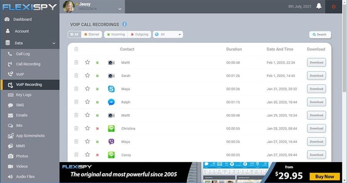Image resolution: width=347 pixels, height=183 pixels.
Task: Open the Jessy account dropdown
Action: point(120,8)
